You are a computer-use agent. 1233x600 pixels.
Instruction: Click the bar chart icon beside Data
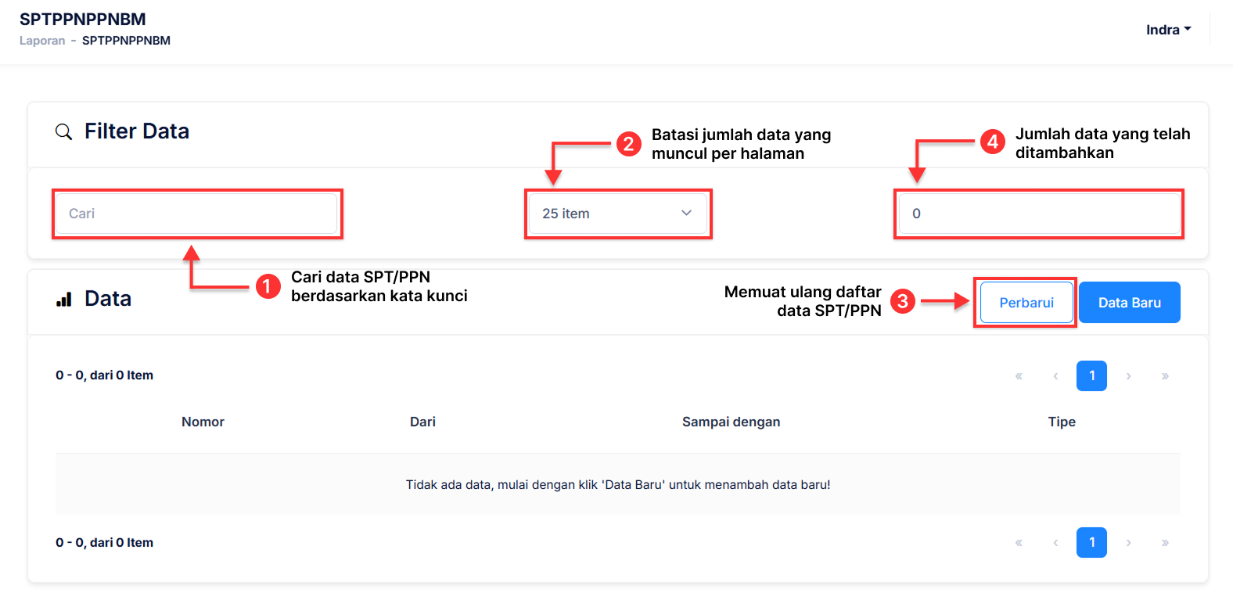coord(64,299)
